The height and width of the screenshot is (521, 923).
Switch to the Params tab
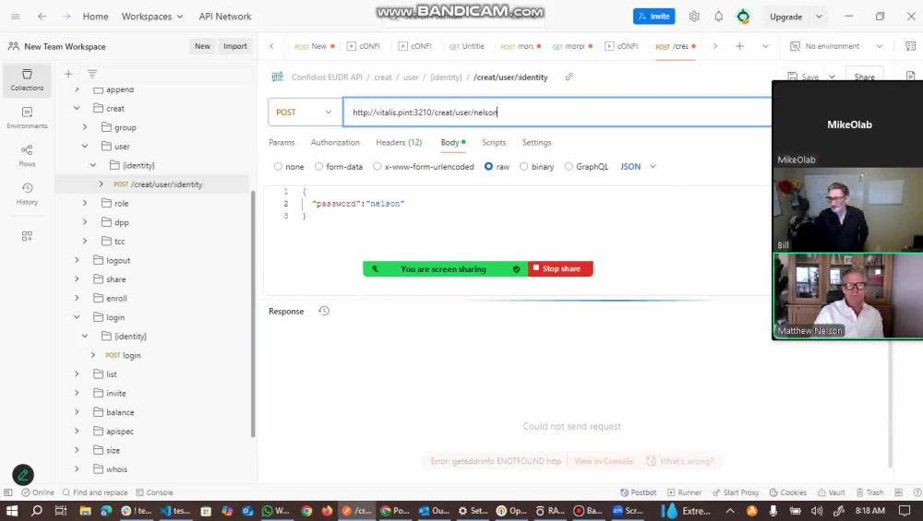coord(282,142)
